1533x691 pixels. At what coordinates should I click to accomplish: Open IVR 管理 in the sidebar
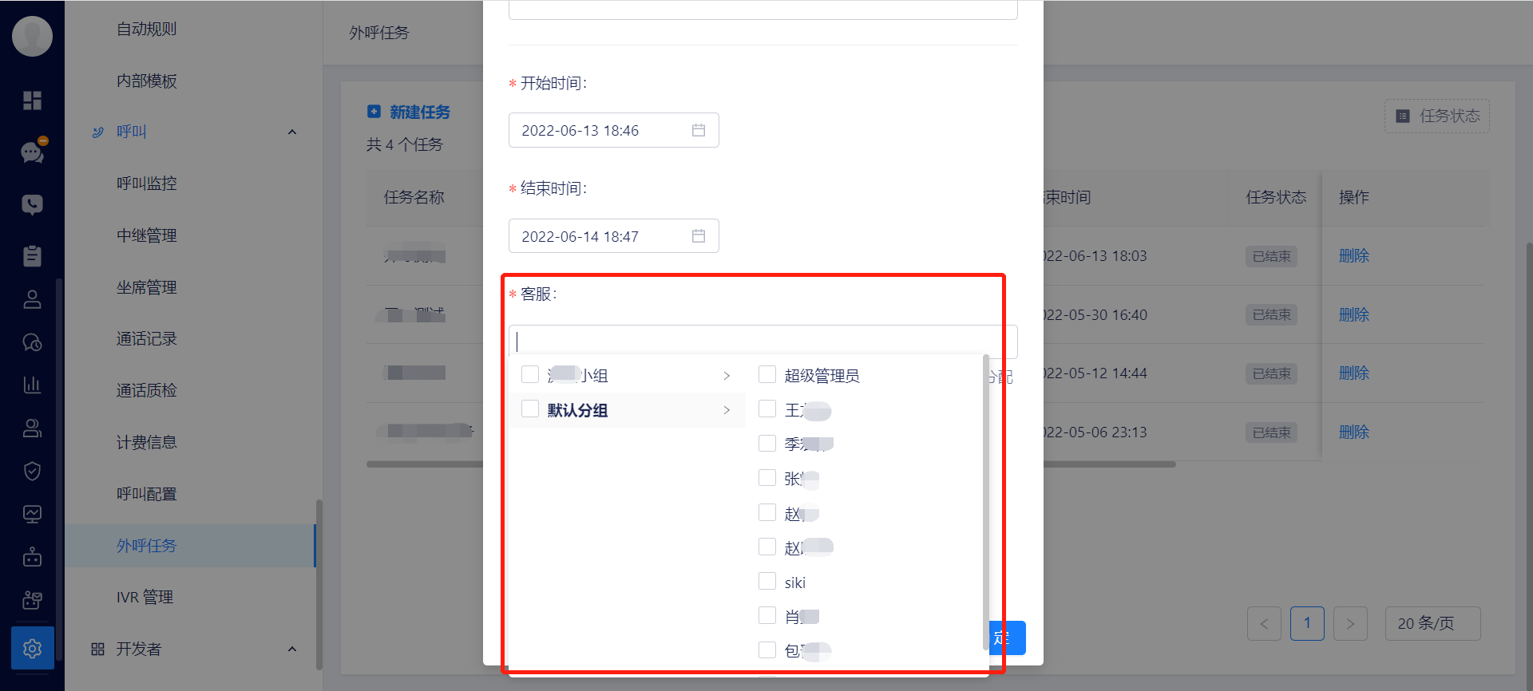coord(145,597)
